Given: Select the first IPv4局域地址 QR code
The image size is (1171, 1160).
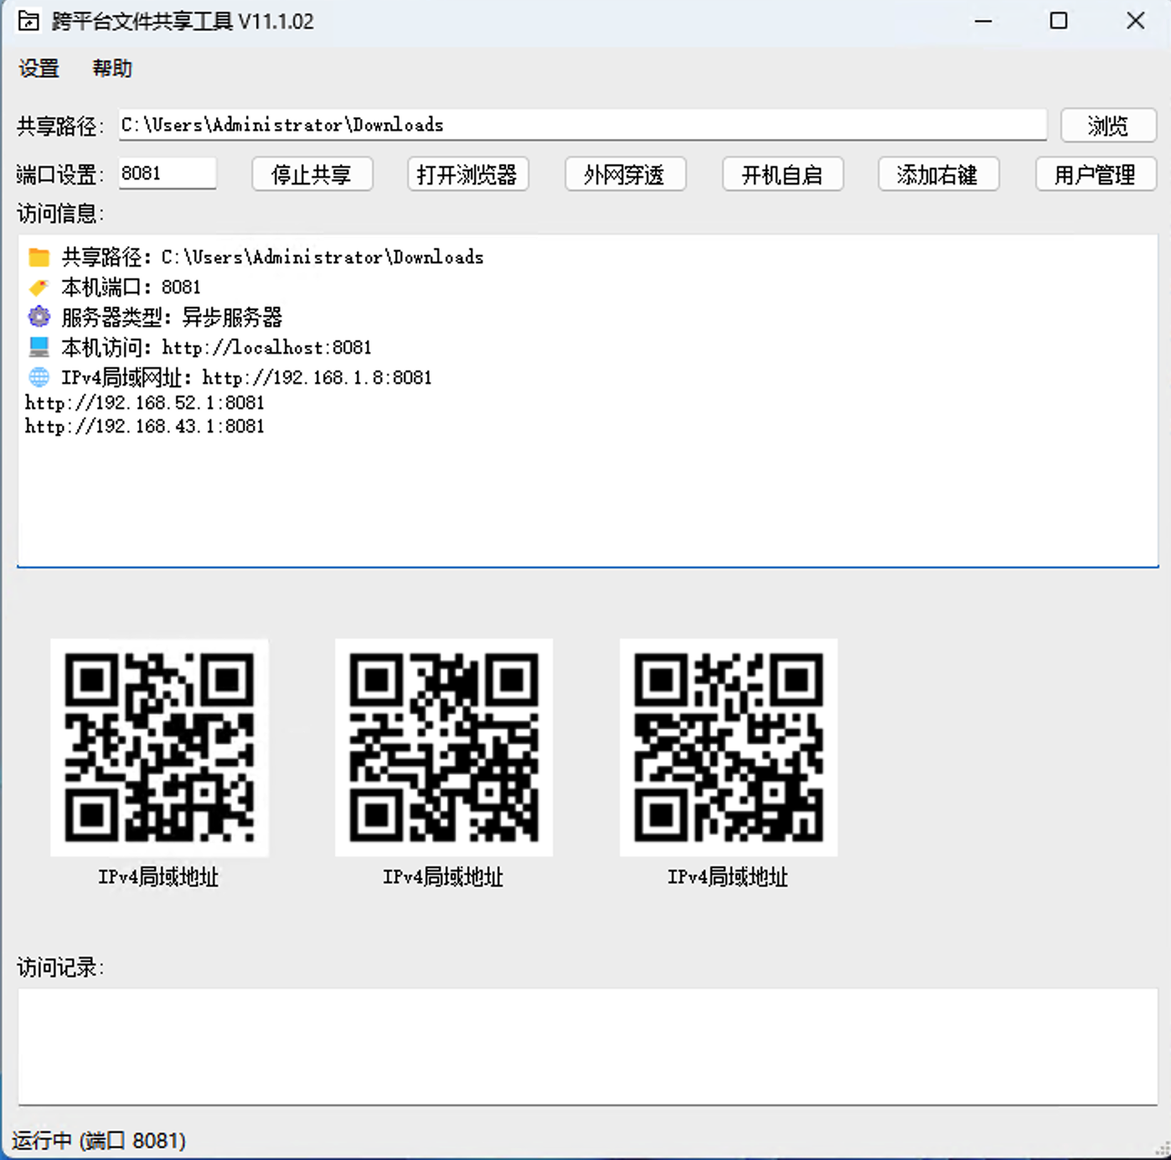Looking at the screenshot, I should click(159, 747).
